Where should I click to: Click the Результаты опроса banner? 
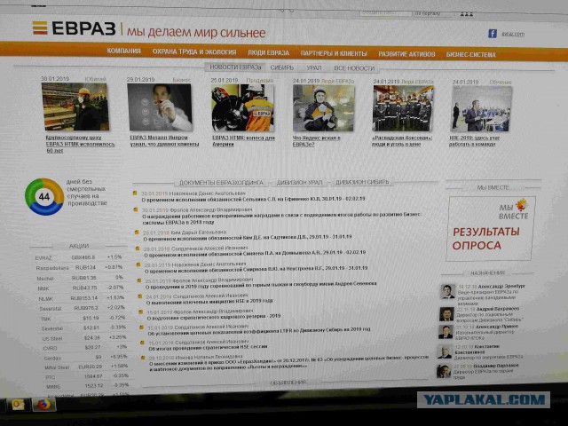tap(490, 229)
